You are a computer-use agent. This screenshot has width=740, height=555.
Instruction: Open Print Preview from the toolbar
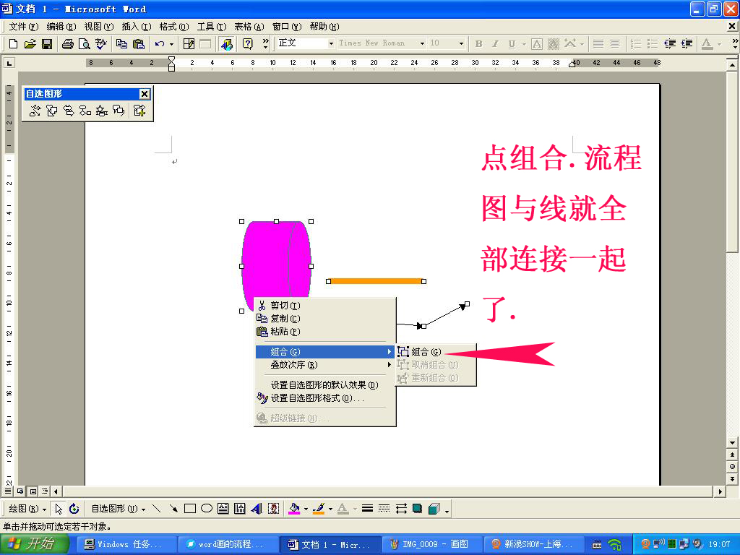pyautogui.click(x=84, y=44)
